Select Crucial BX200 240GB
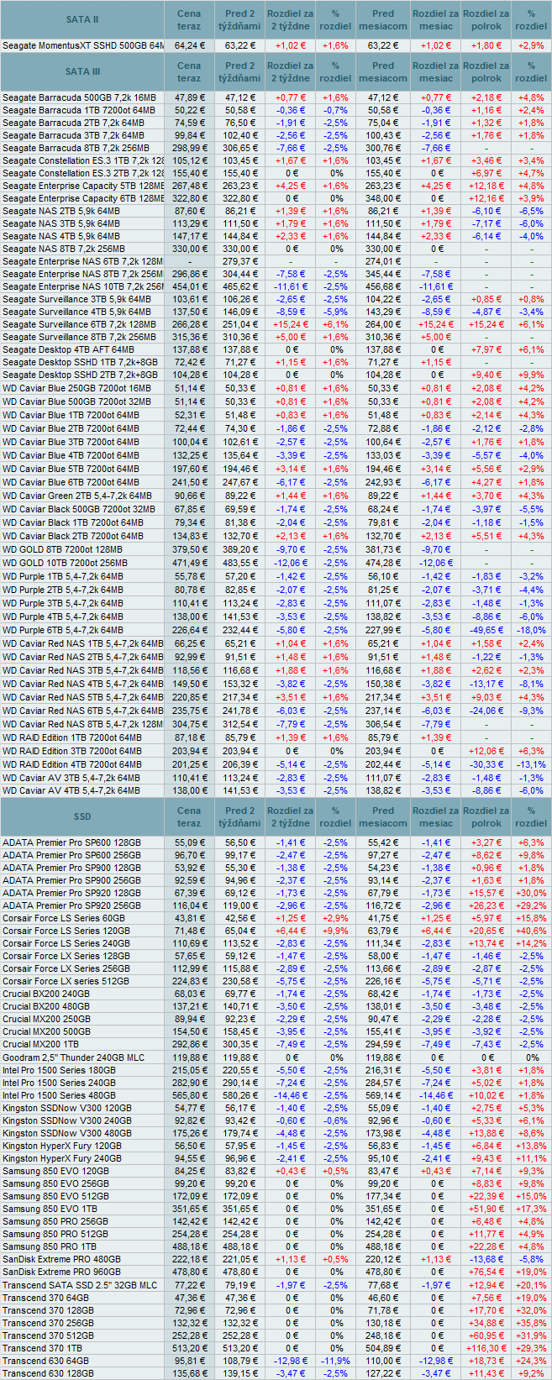 pyautogui.click(x=45, y=994)
